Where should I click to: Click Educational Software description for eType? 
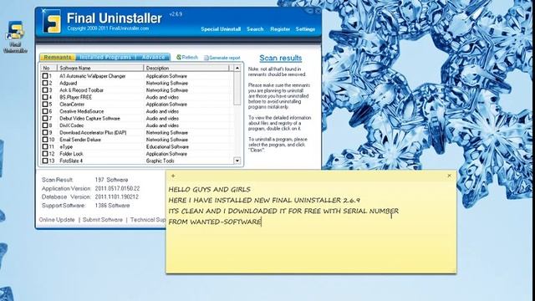(167, 147)
